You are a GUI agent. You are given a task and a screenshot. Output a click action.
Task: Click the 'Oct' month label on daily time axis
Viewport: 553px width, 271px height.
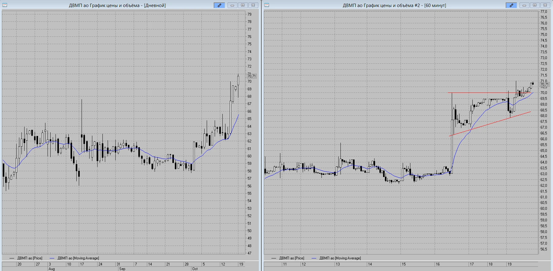point(195,269)
